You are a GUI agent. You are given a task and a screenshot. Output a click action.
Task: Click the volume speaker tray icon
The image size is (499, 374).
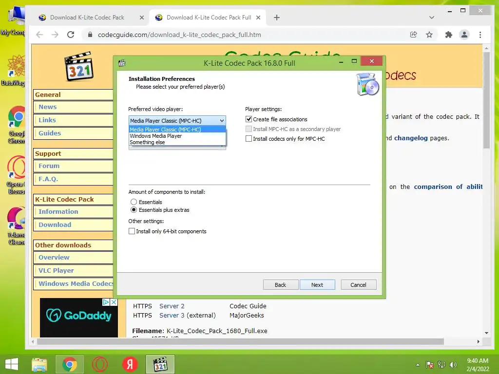click(453, 365)
